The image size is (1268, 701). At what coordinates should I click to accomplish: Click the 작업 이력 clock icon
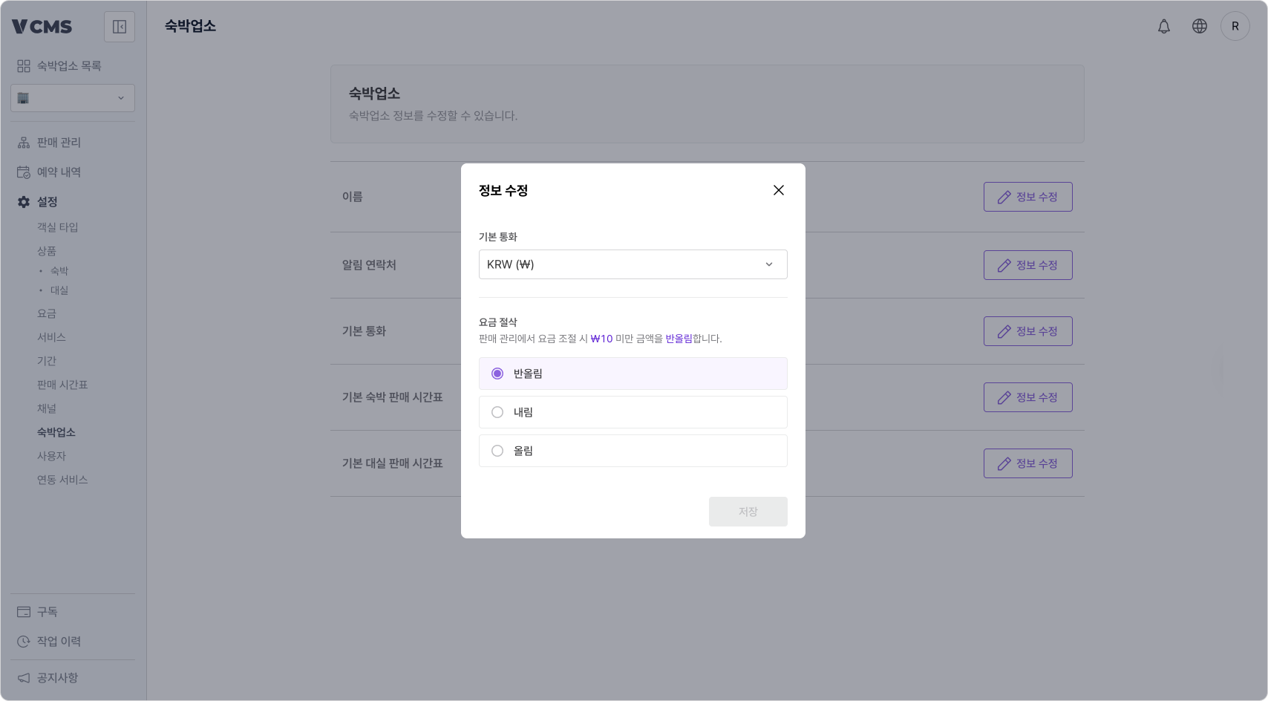coord(22,641)
